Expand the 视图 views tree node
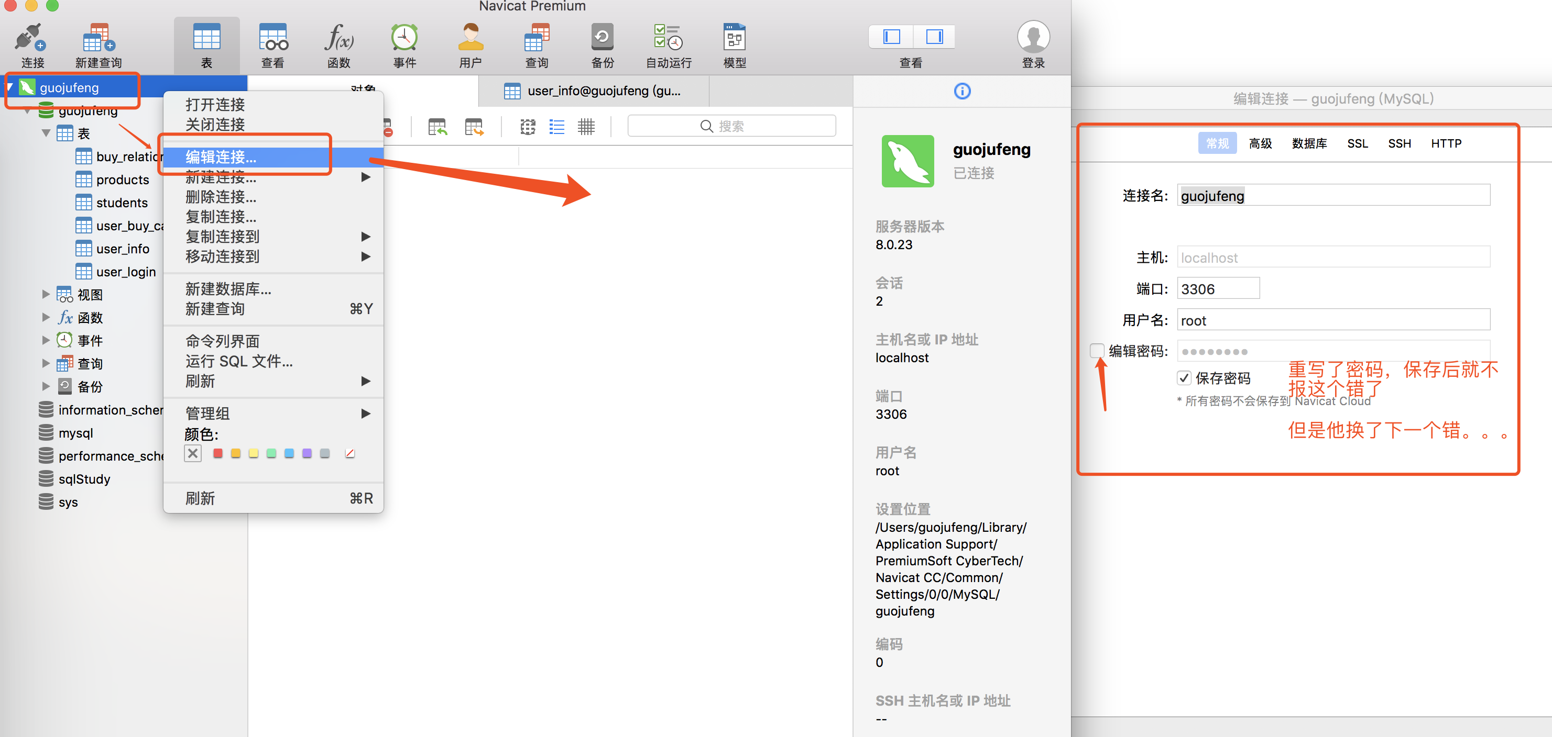The height and width of the screenshot is (737, 1552). pyautogui.click(x=46, y=295)
